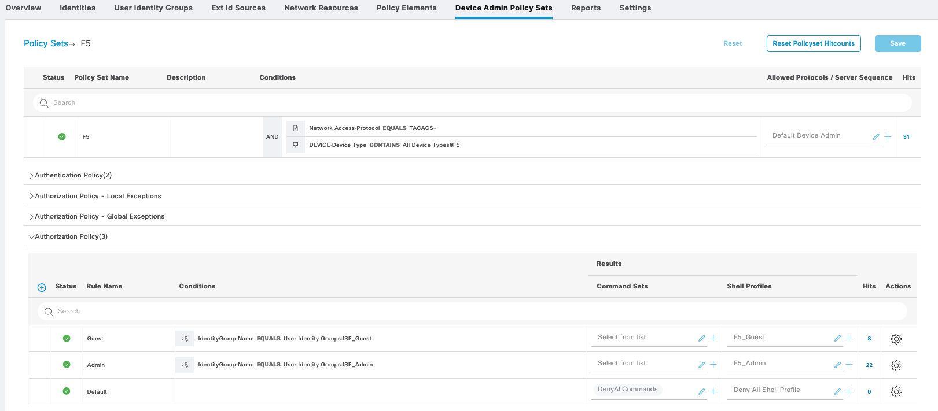Image resolution: width=938 pixels, height=411 pixels.
Task: Edit DenyAllCommands command set pencil icon
Action: [701, 391]
